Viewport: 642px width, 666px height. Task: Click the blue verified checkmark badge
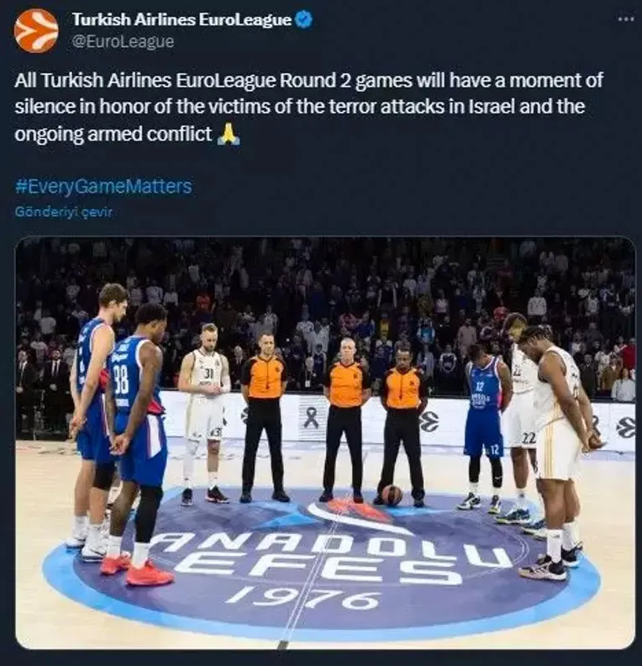pos(304,19)
